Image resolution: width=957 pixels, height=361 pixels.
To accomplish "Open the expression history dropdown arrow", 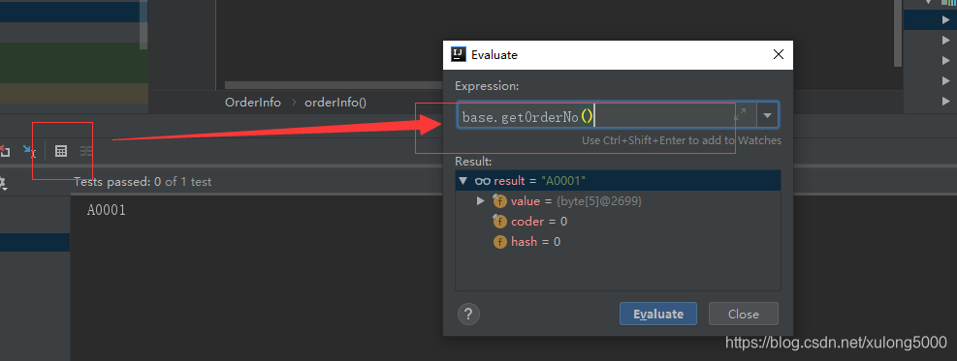I will pos(768,114).
